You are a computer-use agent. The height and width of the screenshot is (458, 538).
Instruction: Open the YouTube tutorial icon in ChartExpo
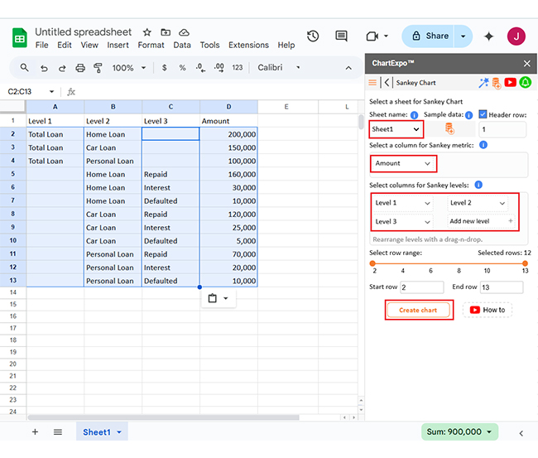510,83
